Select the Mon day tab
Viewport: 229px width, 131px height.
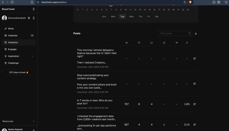[x=113, y=17]
